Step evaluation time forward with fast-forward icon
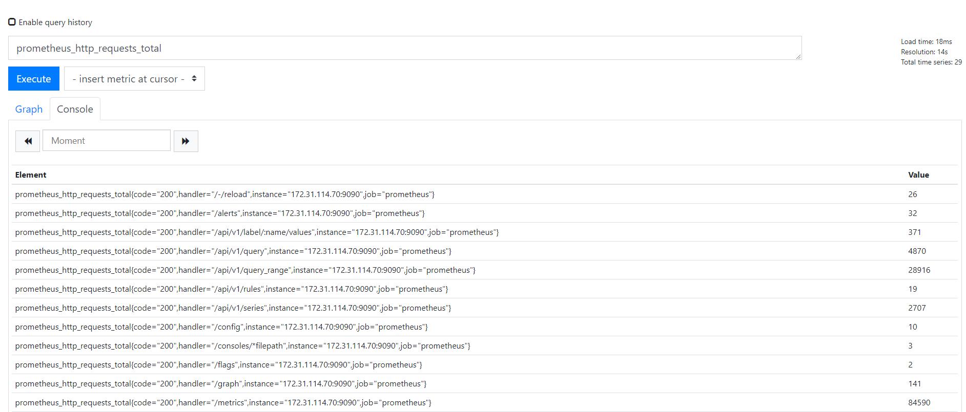Image resolution: width=966 pixels, height=412 pixels. 186,141
